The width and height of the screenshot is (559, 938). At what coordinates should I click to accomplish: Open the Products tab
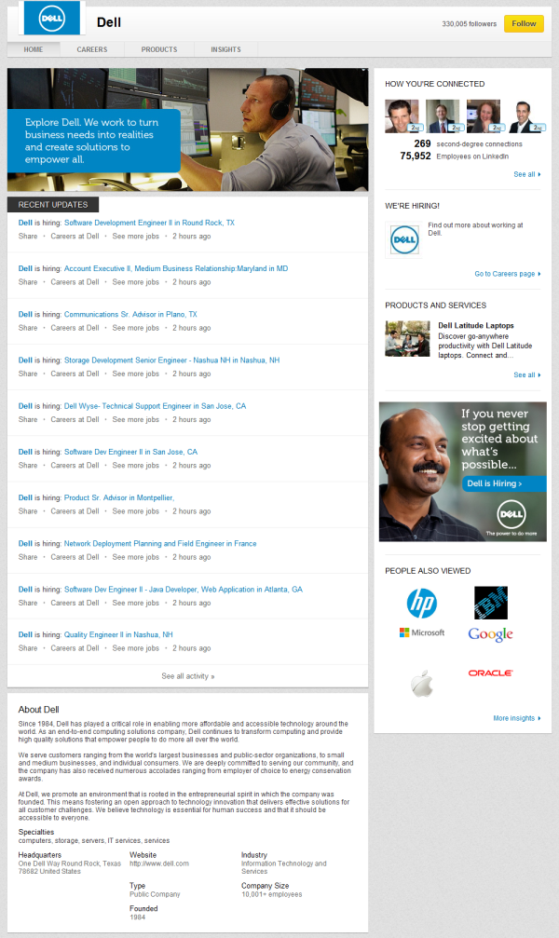[159, 49]
